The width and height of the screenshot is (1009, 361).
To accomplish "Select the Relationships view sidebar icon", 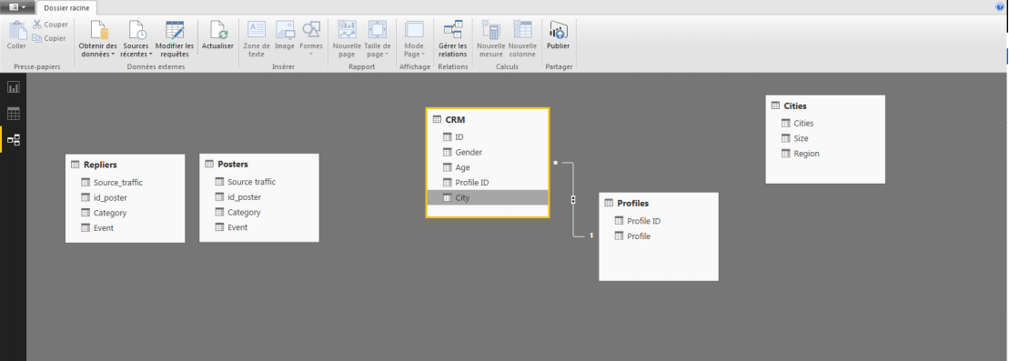I will (14, 140).
